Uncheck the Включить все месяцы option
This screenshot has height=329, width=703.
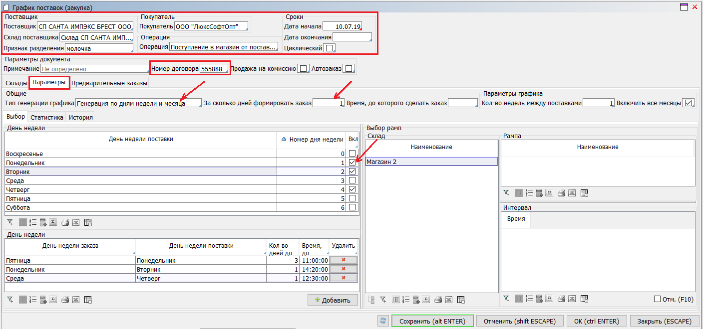coord(689,103)
